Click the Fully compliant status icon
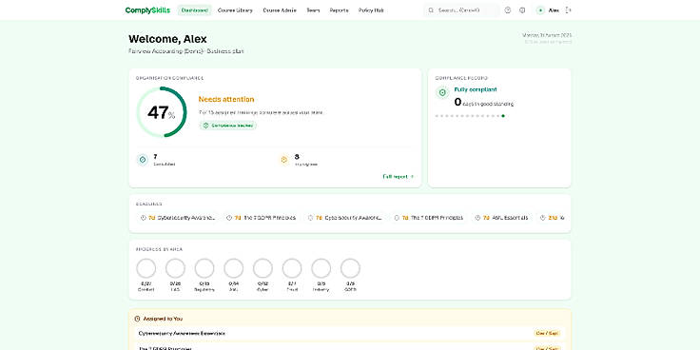Screen dimensions: 700x350 point(442,92)
